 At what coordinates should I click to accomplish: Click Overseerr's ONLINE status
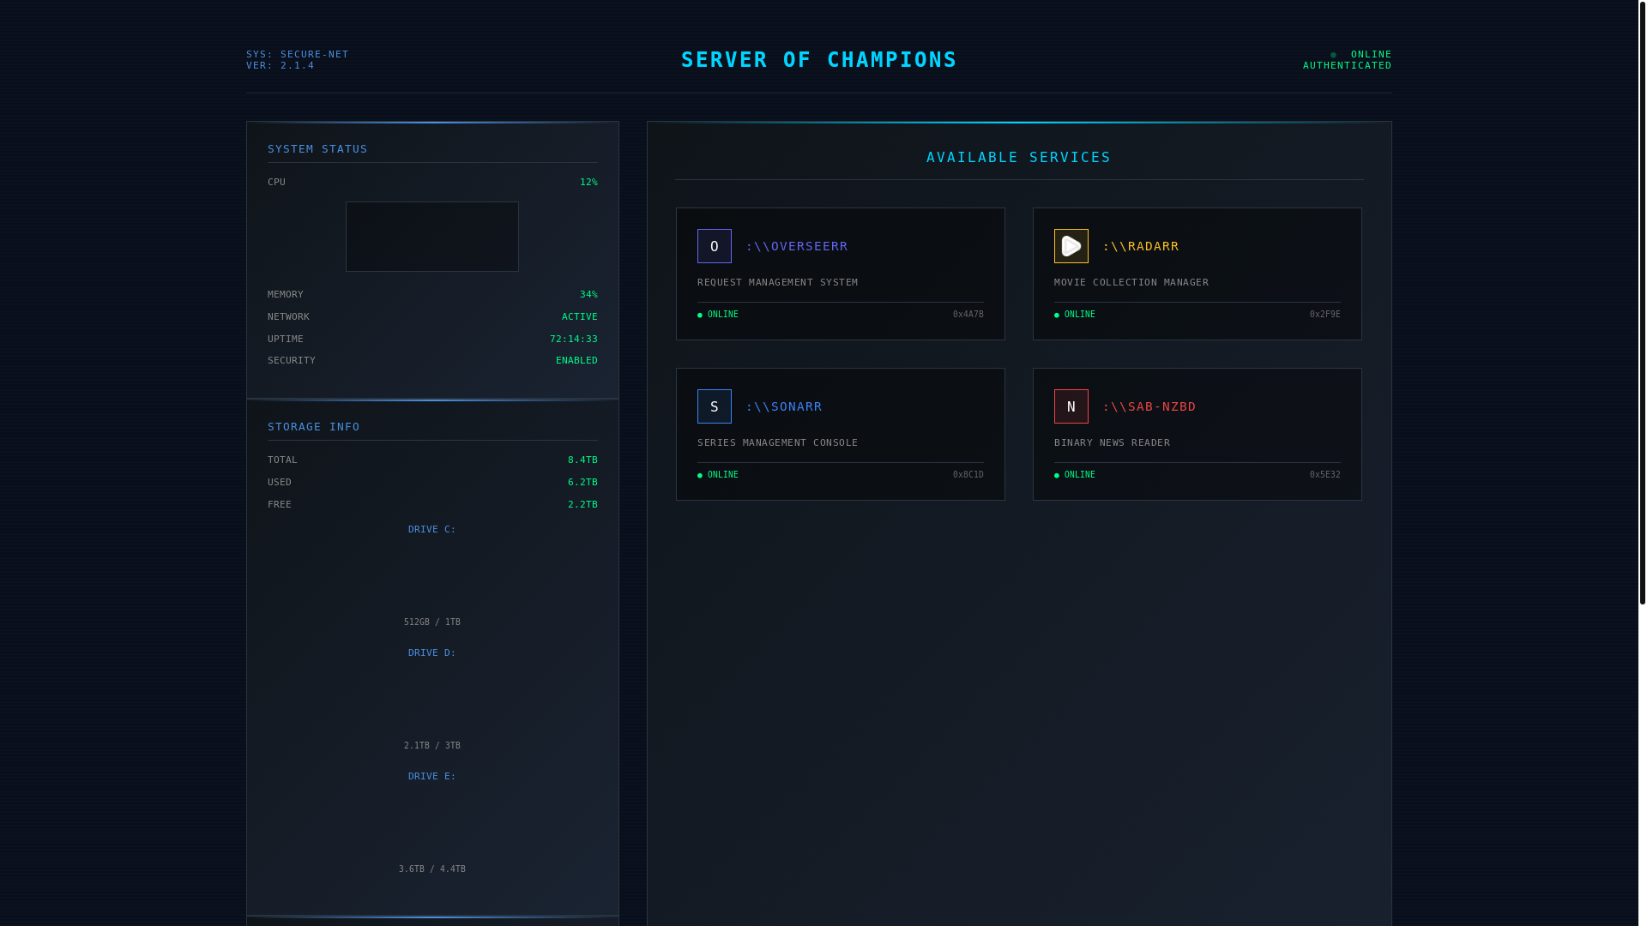pos(718,315)
